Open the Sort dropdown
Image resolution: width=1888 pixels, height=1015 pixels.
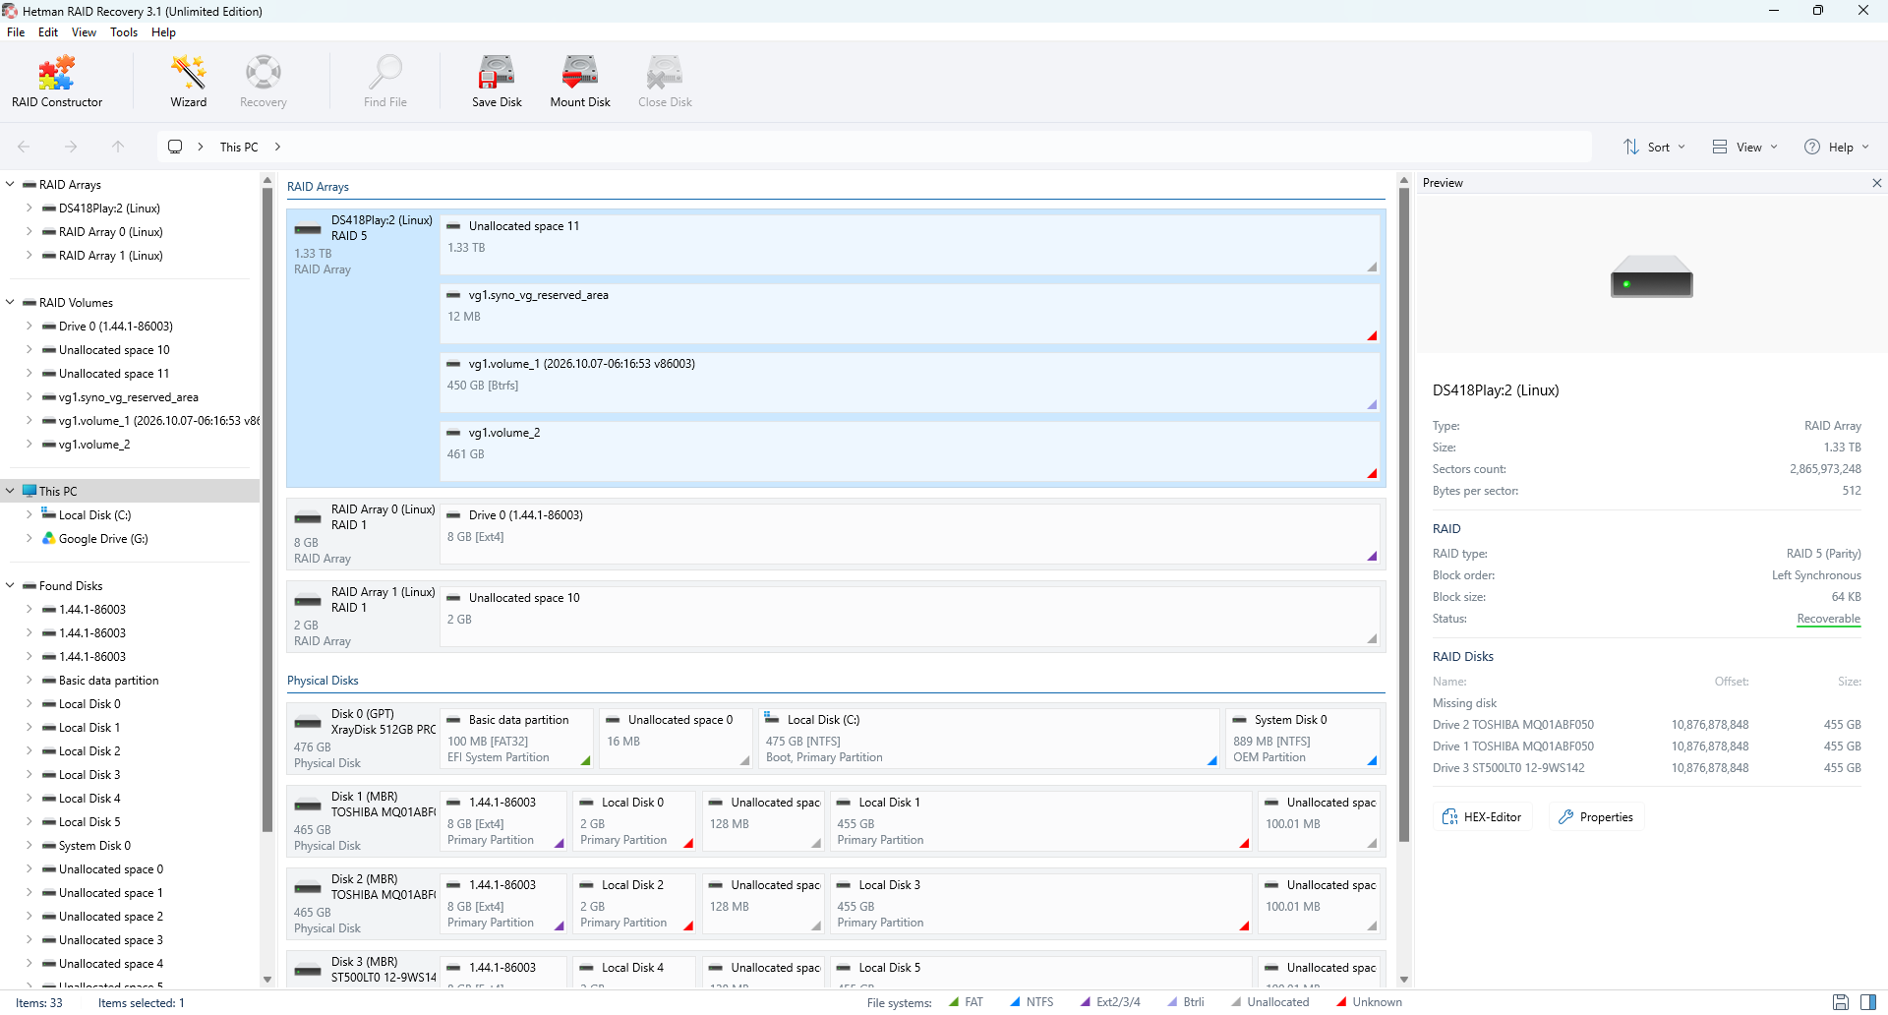point(1654,147)
